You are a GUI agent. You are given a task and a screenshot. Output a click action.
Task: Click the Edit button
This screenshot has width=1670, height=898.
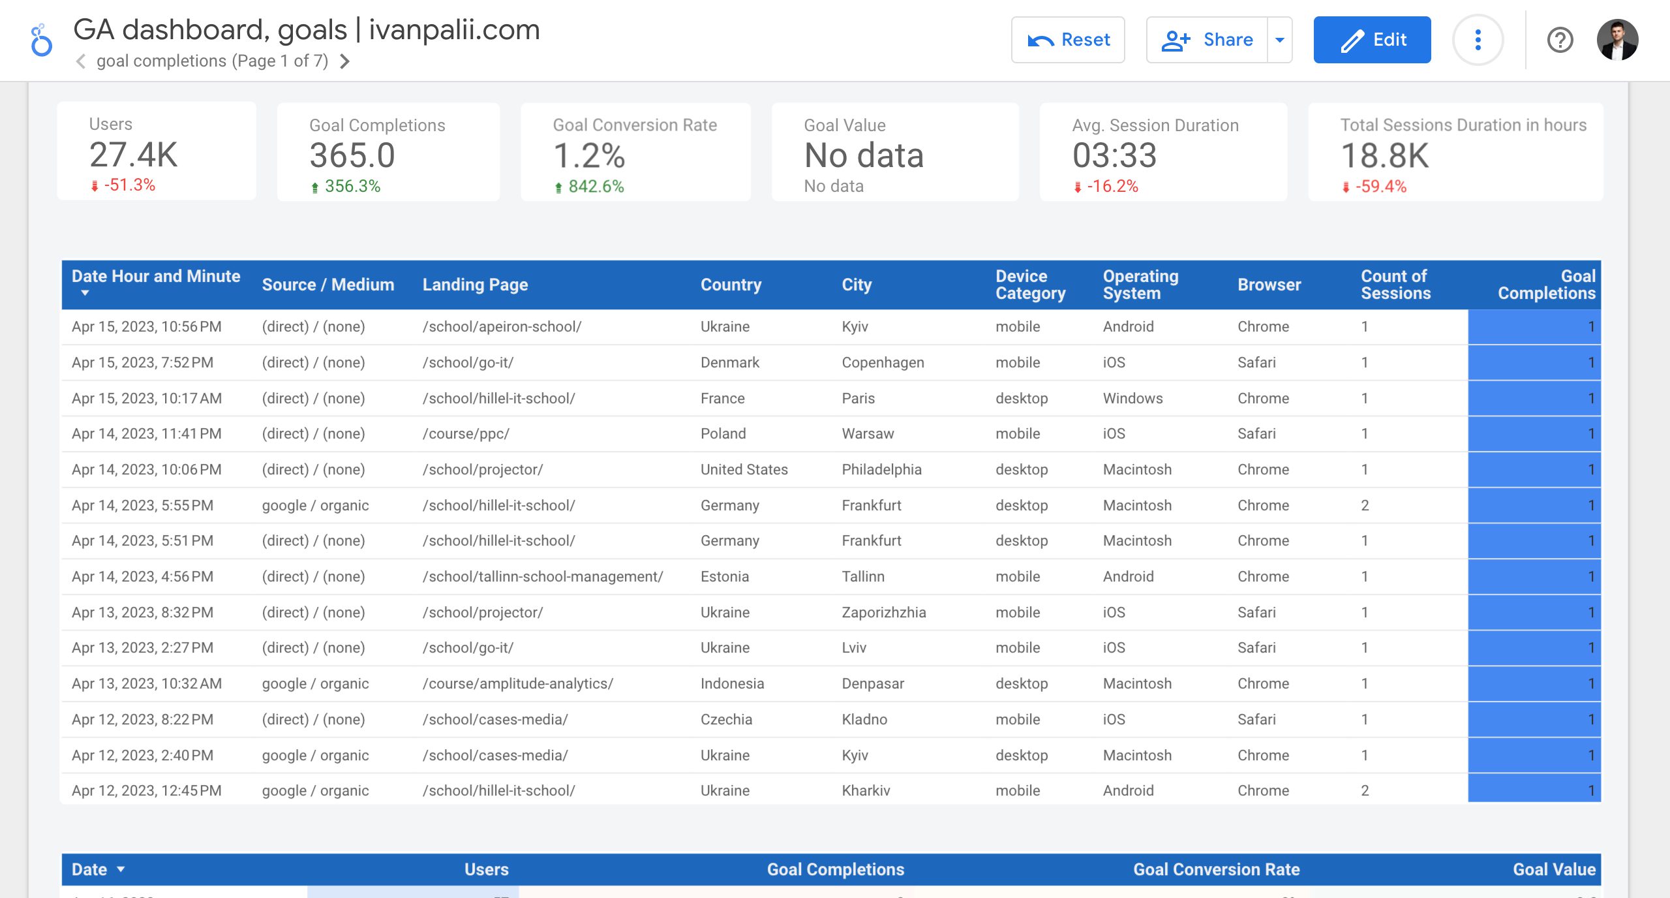point(1372,40)
